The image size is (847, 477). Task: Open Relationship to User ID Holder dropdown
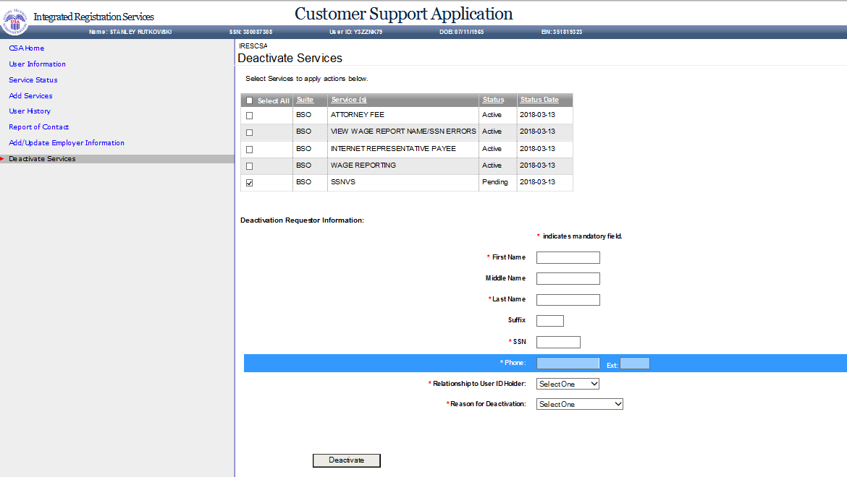(x=568, y=384)
